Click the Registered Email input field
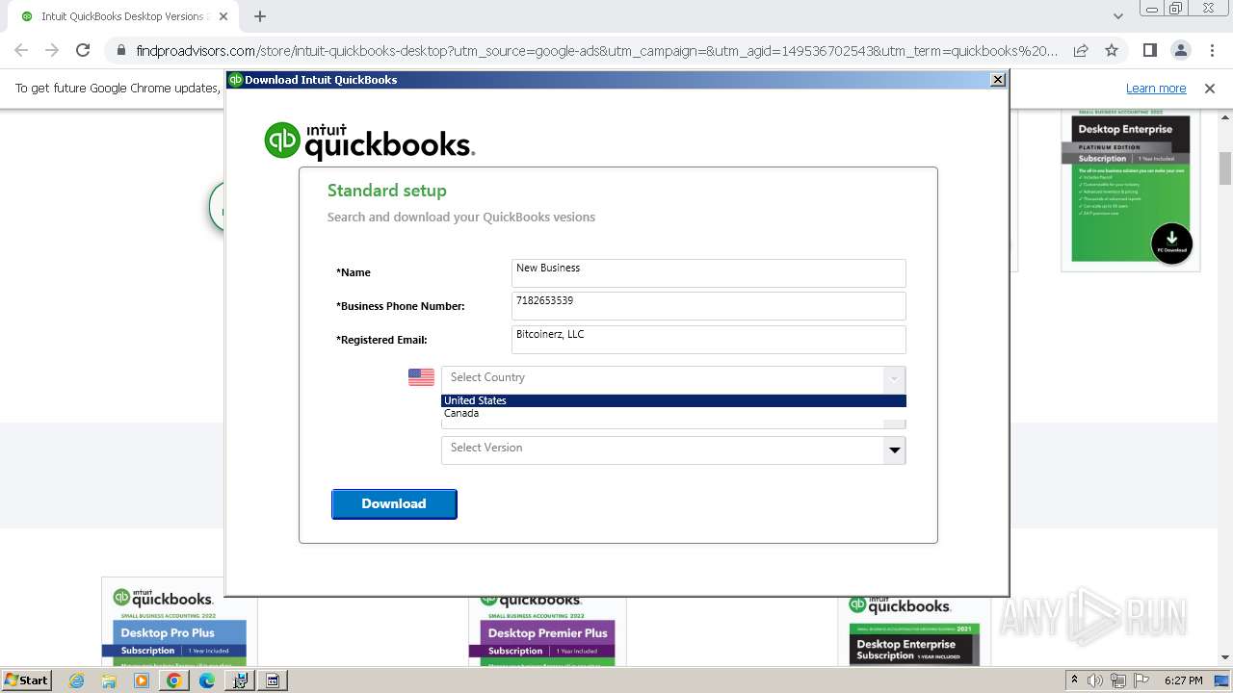 [x=708, y=340]
